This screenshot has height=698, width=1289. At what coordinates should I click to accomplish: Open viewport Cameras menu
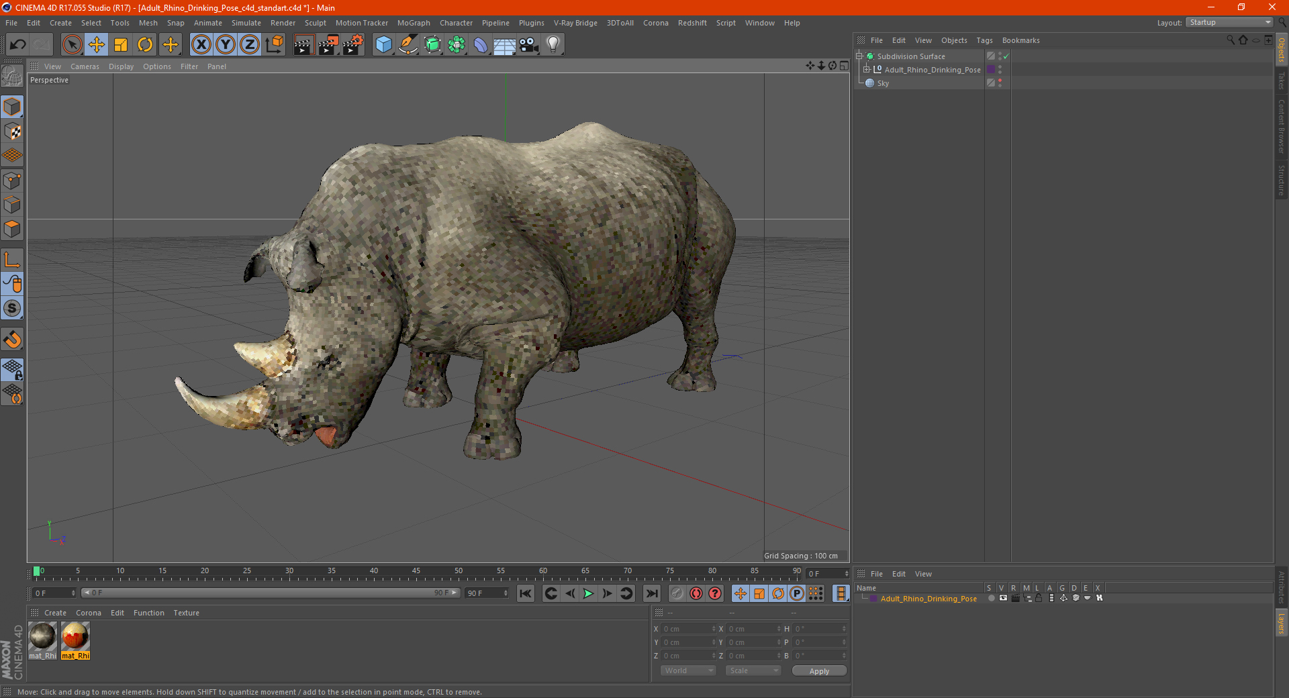coord(85,66)
